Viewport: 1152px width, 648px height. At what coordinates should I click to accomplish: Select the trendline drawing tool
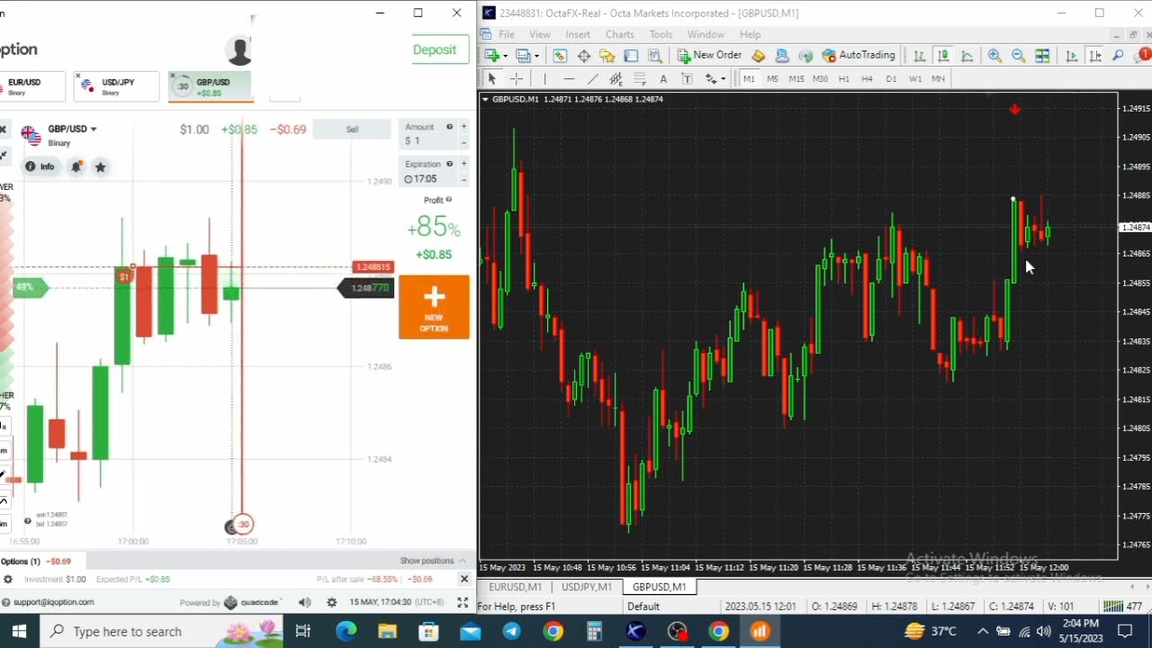592,78
